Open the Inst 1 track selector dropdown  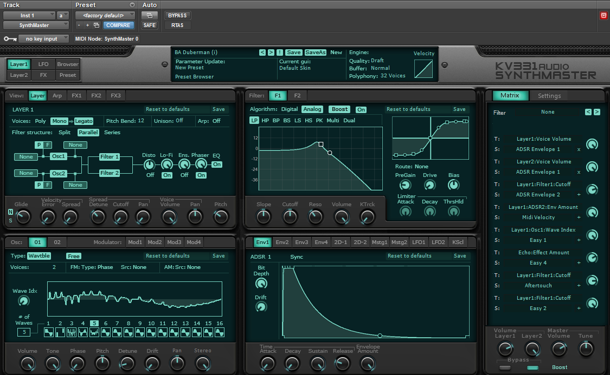point(30,16)
